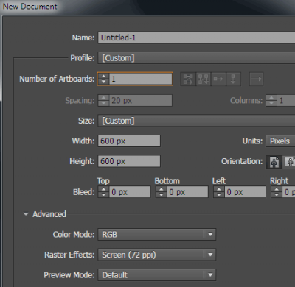Click the Name field containing Untitled-1
Screen dimensions: 295x287
tap(196, 38)
